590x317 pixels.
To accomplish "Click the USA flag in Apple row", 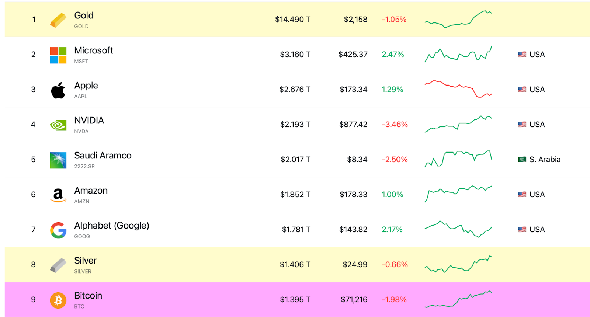I will click(x=522, y=90).
